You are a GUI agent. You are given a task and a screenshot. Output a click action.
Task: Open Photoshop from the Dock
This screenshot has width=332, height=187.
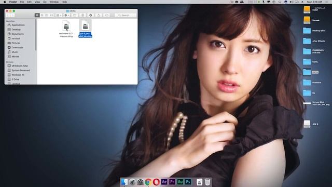[188, 182]
